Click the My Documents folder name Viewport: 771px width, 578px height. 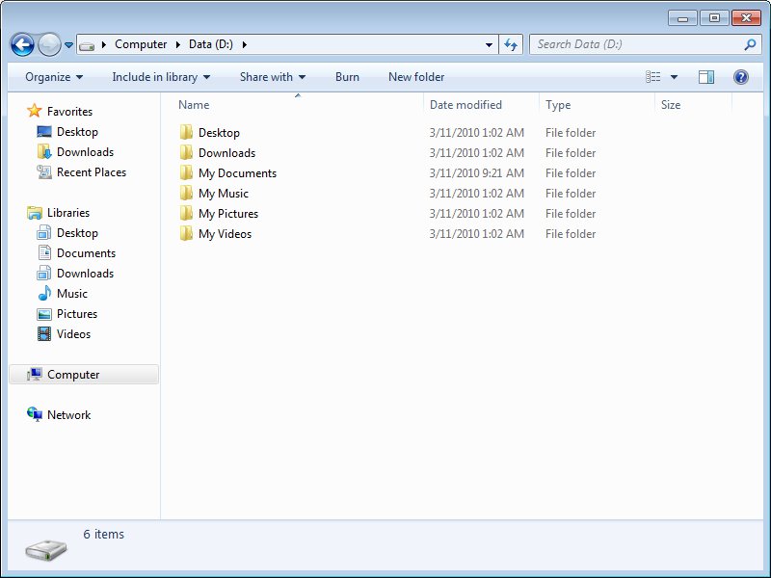tap(237, 173)
